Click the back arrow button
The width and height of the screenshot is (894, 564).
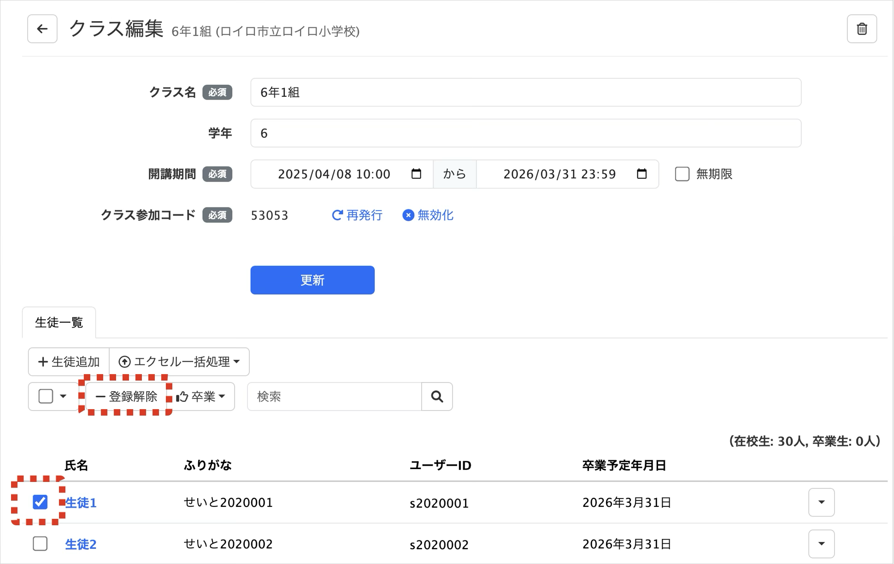[x=42, y=29]
